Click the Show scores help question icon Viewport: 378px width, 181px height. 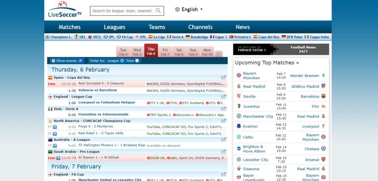click(x=54, y=61)
